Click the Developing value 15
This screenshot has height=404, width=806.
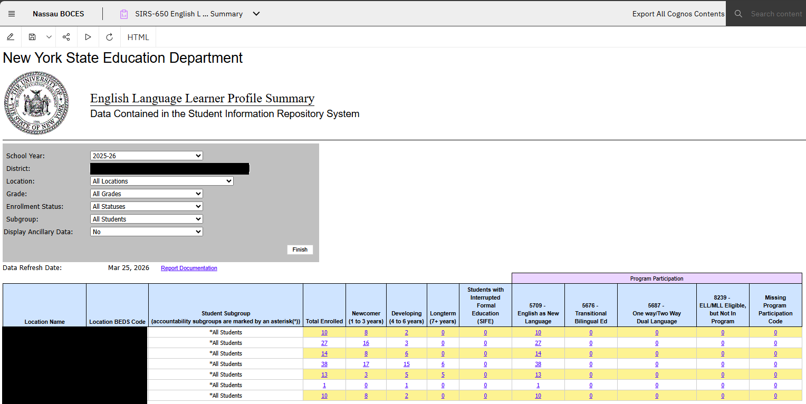coord(407,364)
